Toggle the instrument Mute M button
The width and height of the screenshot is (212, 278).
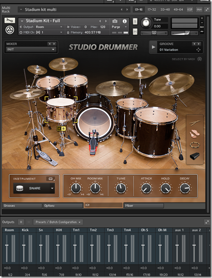tap(135, 32)
